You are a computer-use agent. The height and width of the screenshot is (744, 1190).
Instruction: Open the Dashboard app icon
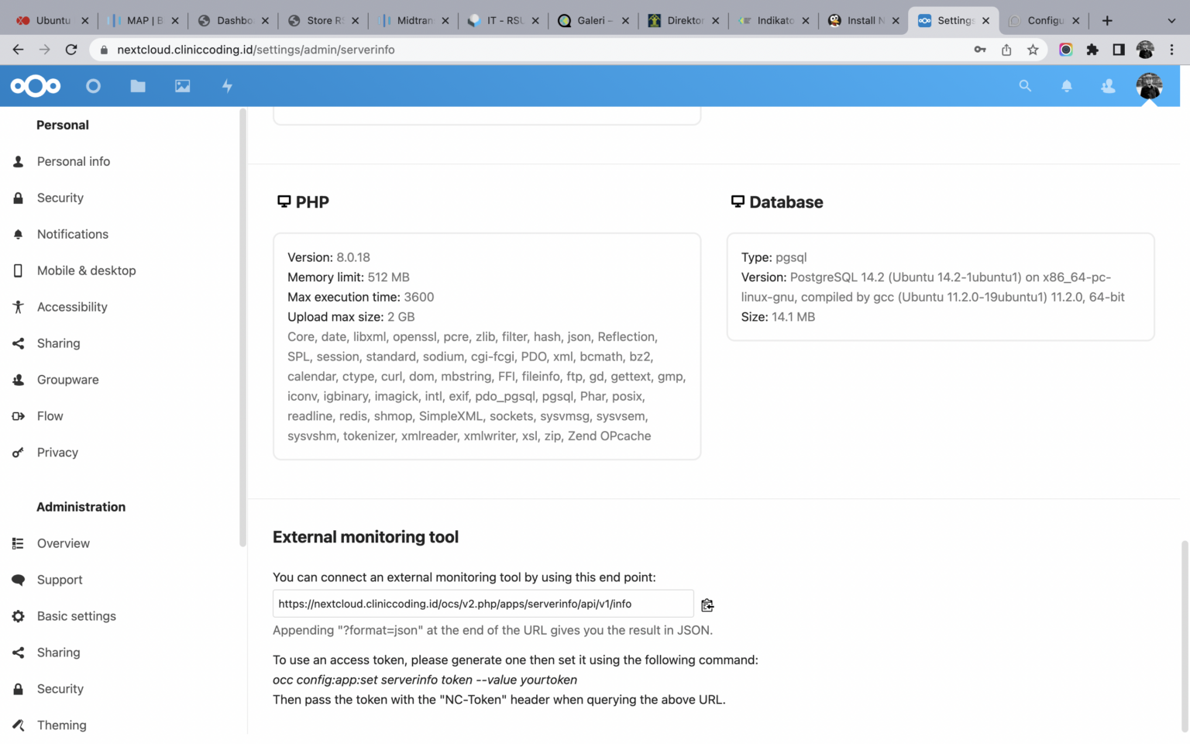[x=93, y=85]
